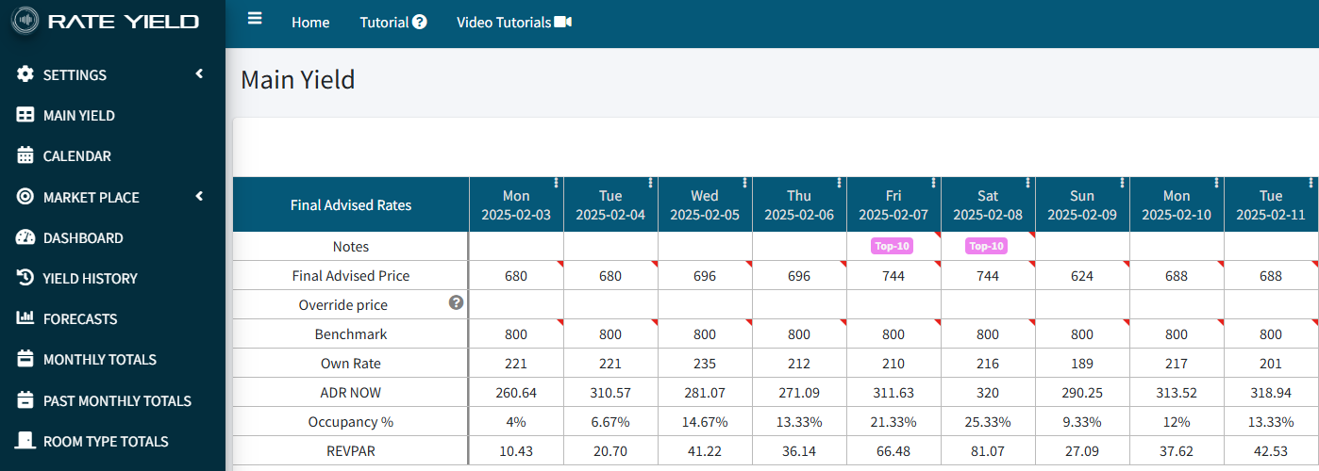Click the Override price help icon
Viewport: 1319px width, 471px height.
[456, 302]
